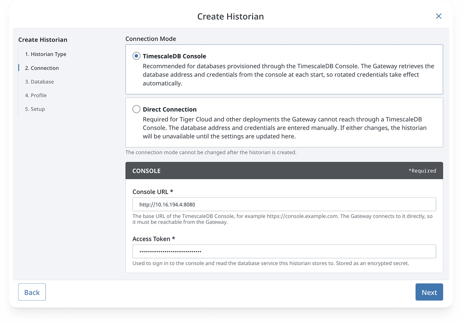The width and height of the screenshot is (462, 324).
Task: Click the dialog title 'Create Historian'
Action: tap(231, 17)
